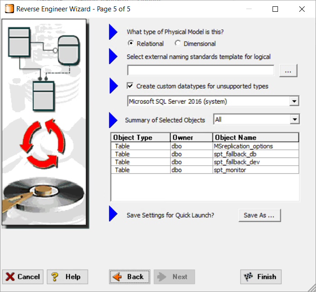The image size is (316, 292).
Task: Click blue arrow beside Save Settings for Quick Launch
Action: point(113,213)
